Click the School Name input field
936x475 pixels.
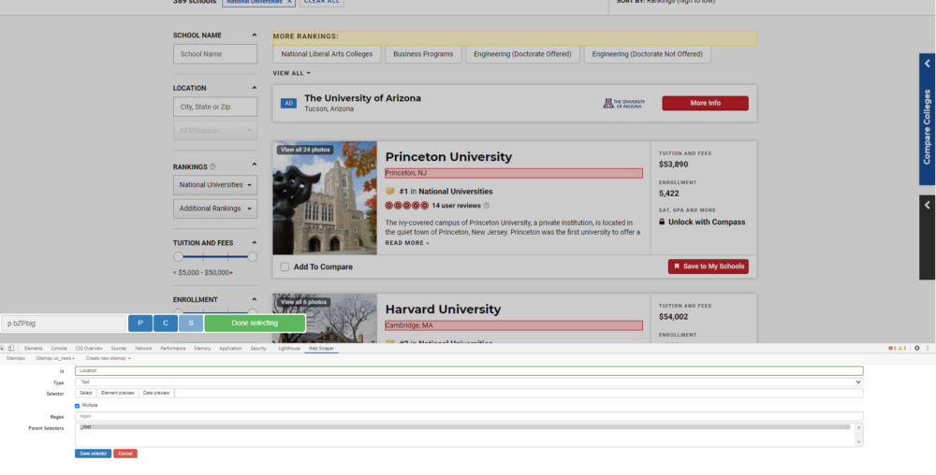(x=215, y=53)
